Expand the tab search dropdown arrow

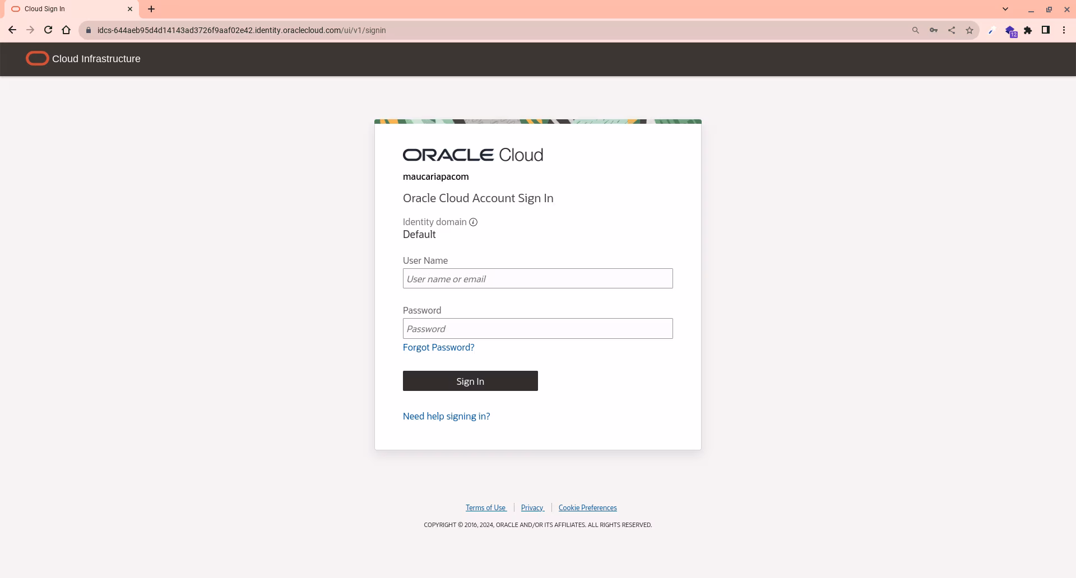1005,9
